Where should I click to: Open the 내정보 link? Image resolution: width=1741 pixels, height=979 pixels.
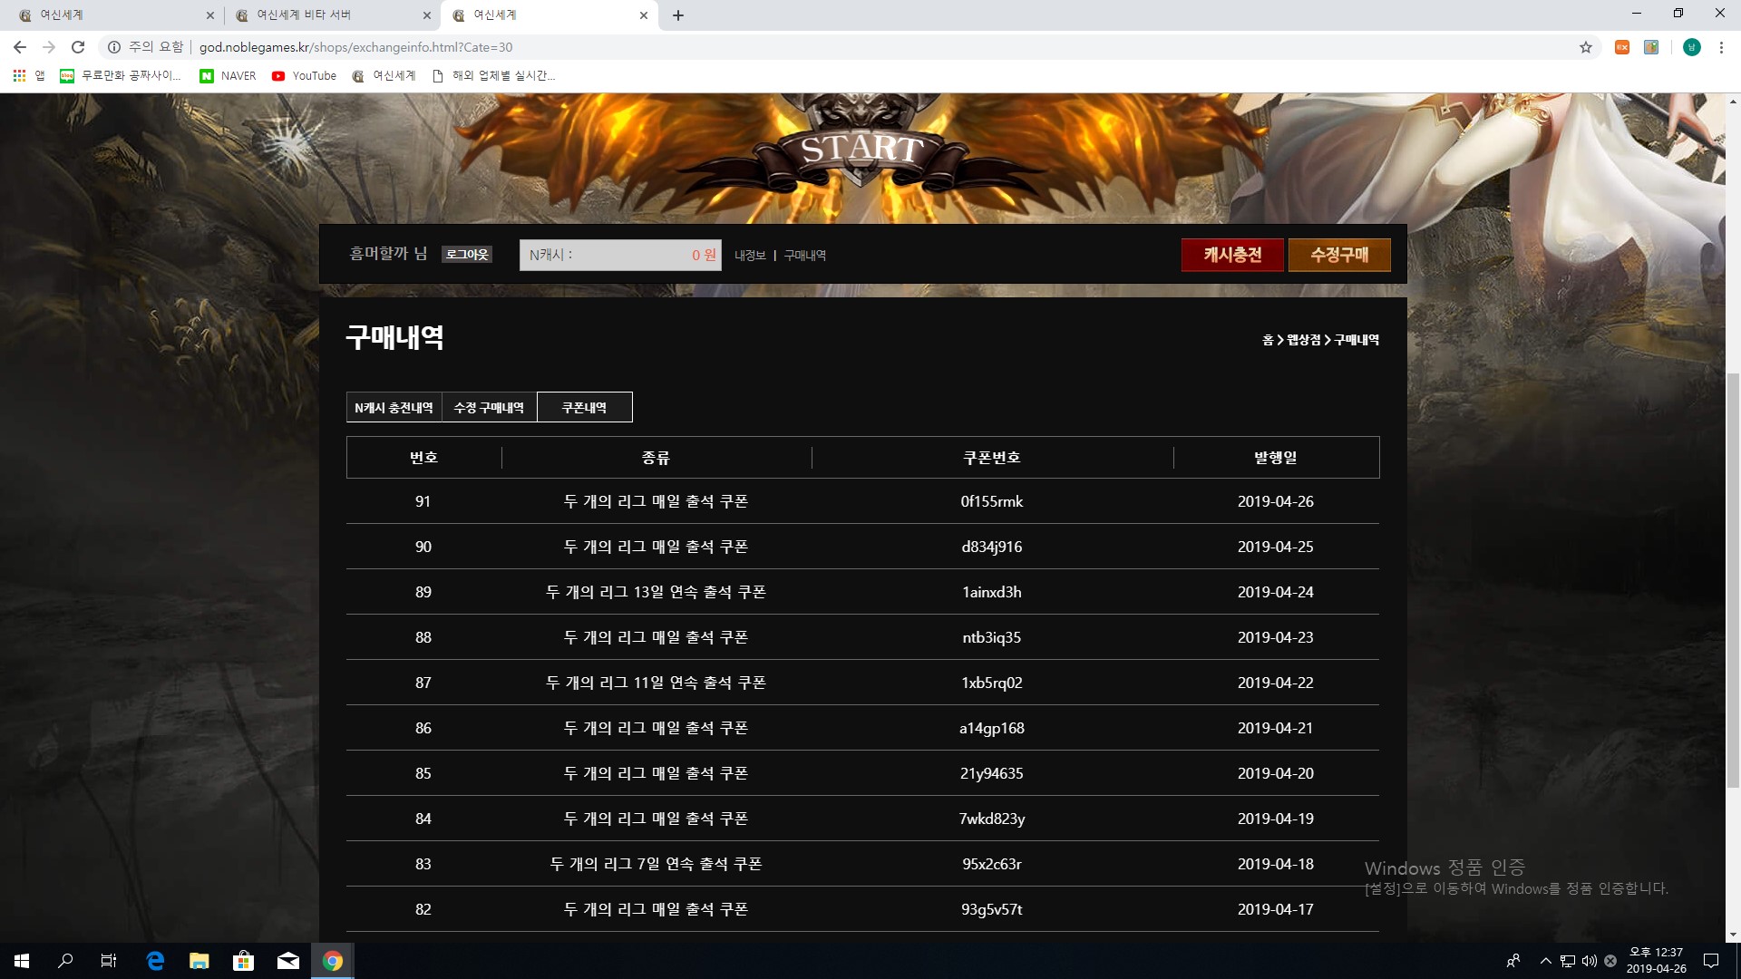point(750,256)
